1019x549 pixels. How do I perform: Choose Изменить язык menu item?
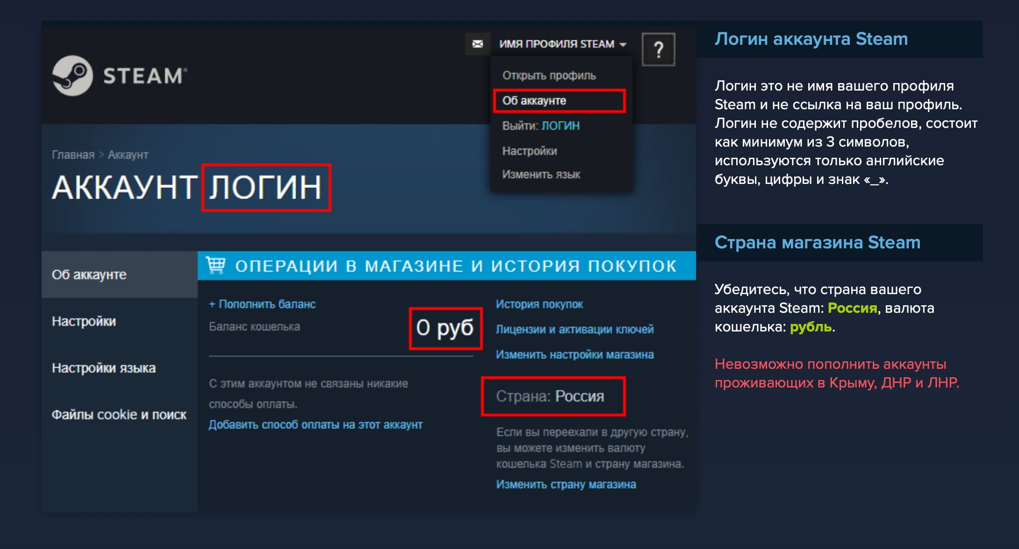(541, 174)
